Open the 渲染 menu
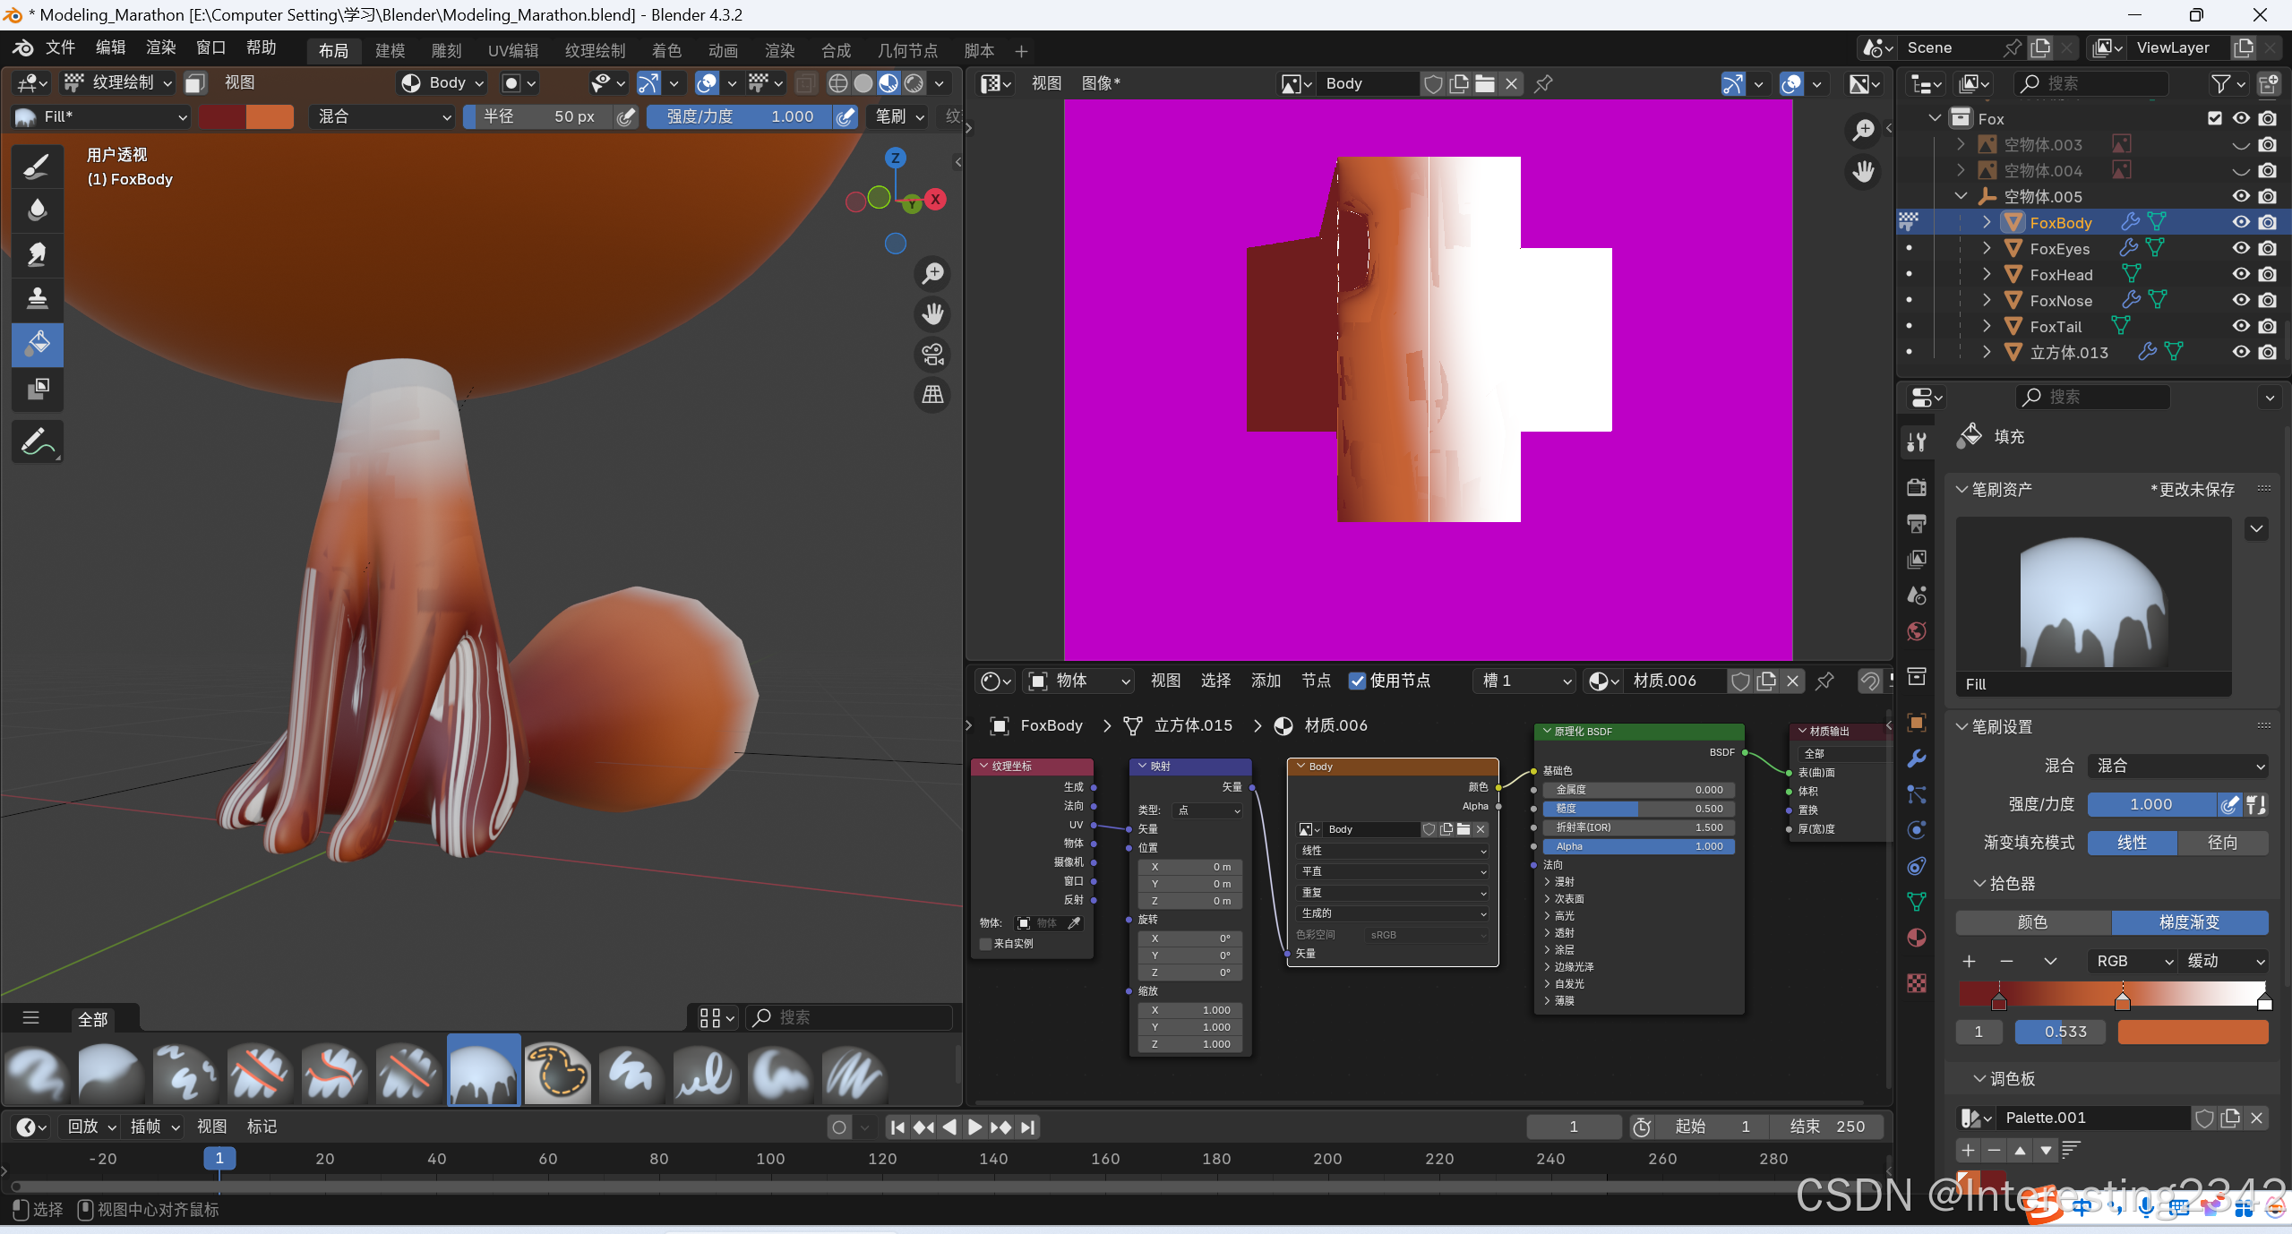 [x=161, y=47]
